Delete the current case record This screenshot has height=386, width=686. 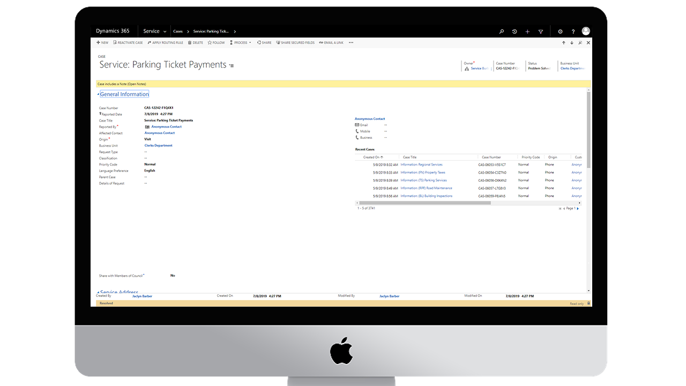pos(195,42)
